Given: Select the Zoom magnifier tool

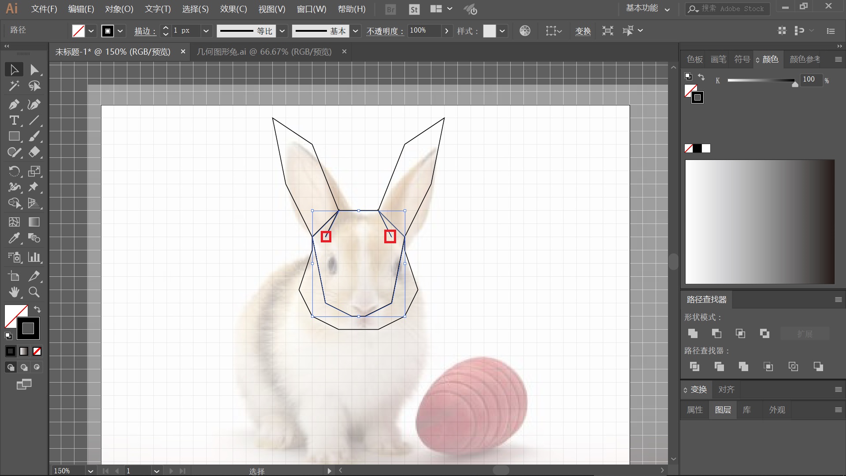Looking at the screenshot, I should 34,292.
